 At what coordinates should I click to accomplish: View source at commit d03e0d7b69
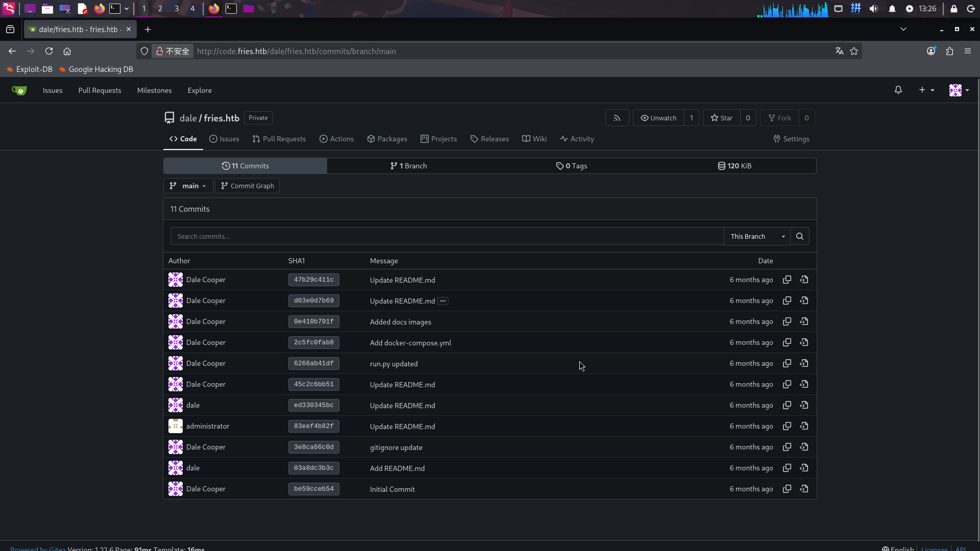804,300
